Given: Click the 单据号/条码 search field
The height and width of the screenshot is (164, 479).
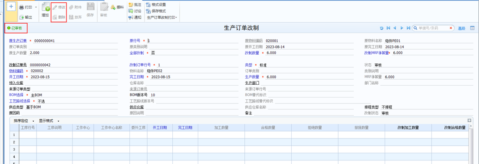Looking at the screenshot, I should (x=433, y=28).
